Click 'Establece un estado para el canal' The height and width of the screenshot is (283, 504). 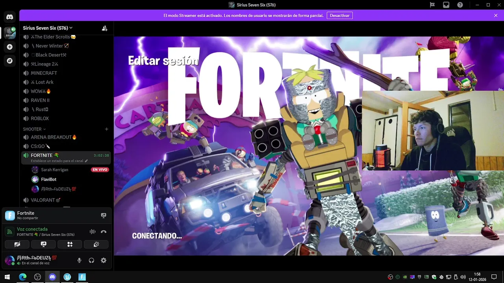pyautogui.click(x=59, y=161)
